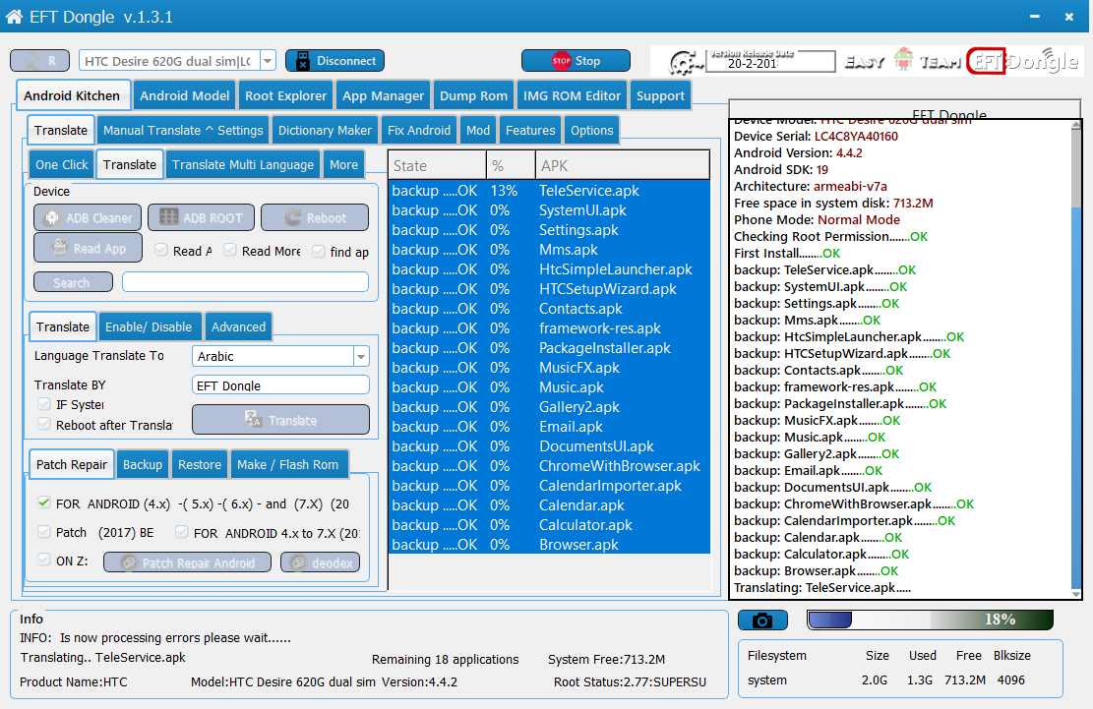The height and width of the screenshot is (709, 1093).
Task: Click the camera screenshot icon
Action: coord(762,620)
